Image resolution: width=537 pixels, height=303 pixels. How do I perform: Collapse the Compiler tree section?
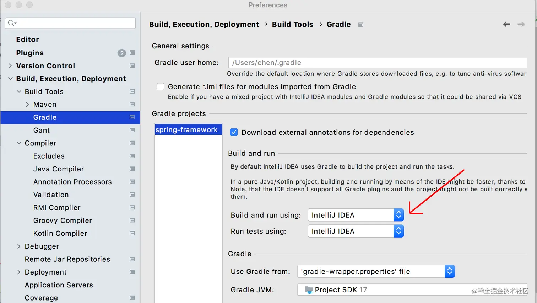(19, 143)
